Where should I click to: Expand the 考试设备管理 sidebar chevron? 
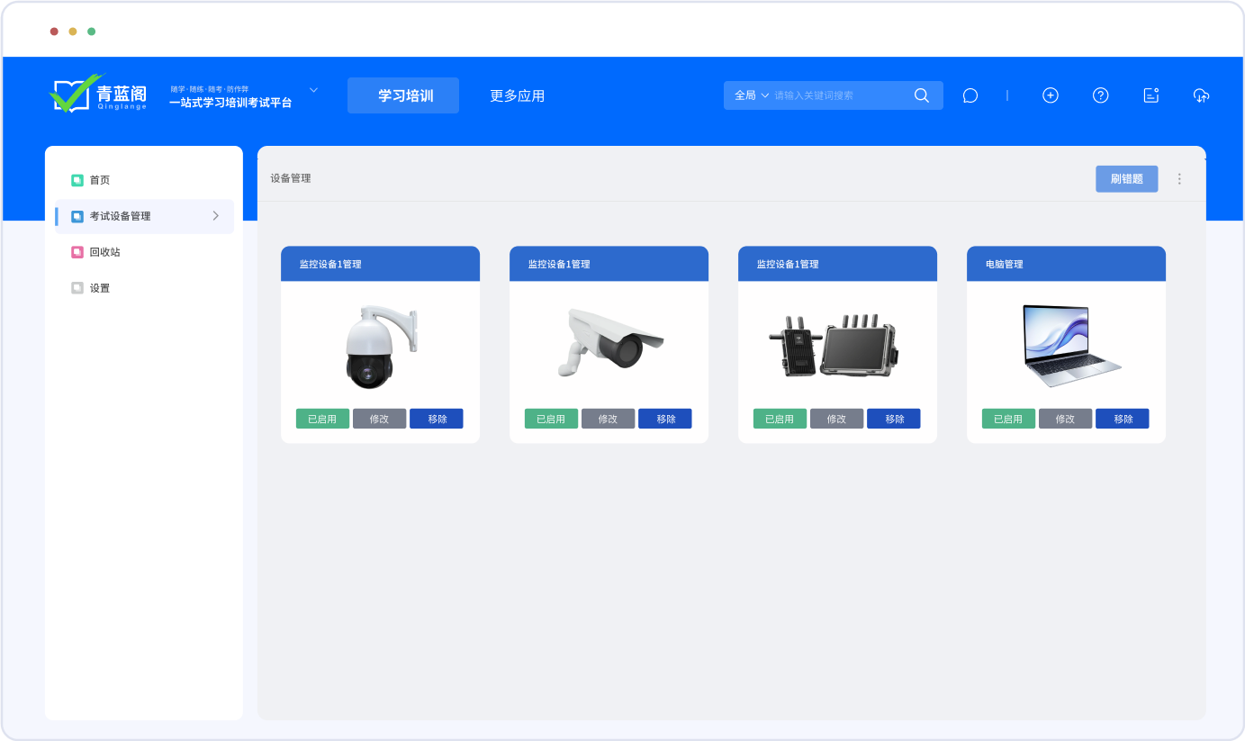coord(215,216)
